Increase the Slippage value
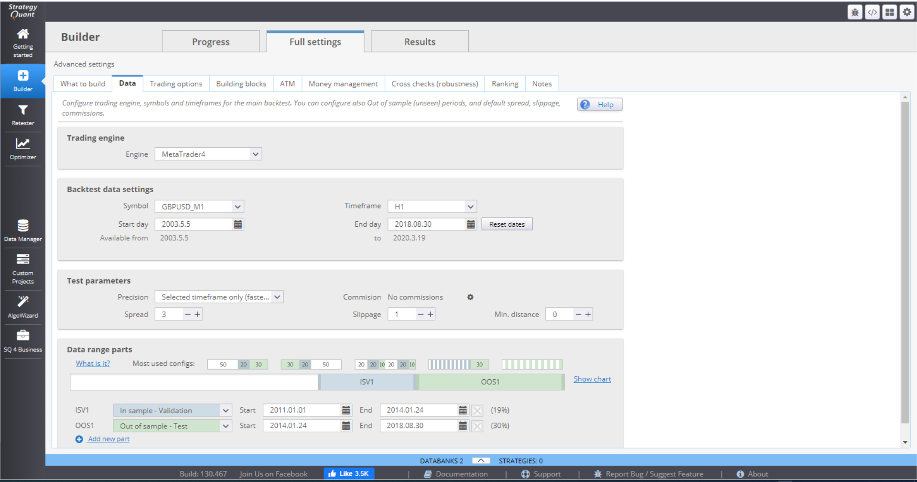This screenshot has height=482, width=917. pyautogui.click(x=431, y=314)
